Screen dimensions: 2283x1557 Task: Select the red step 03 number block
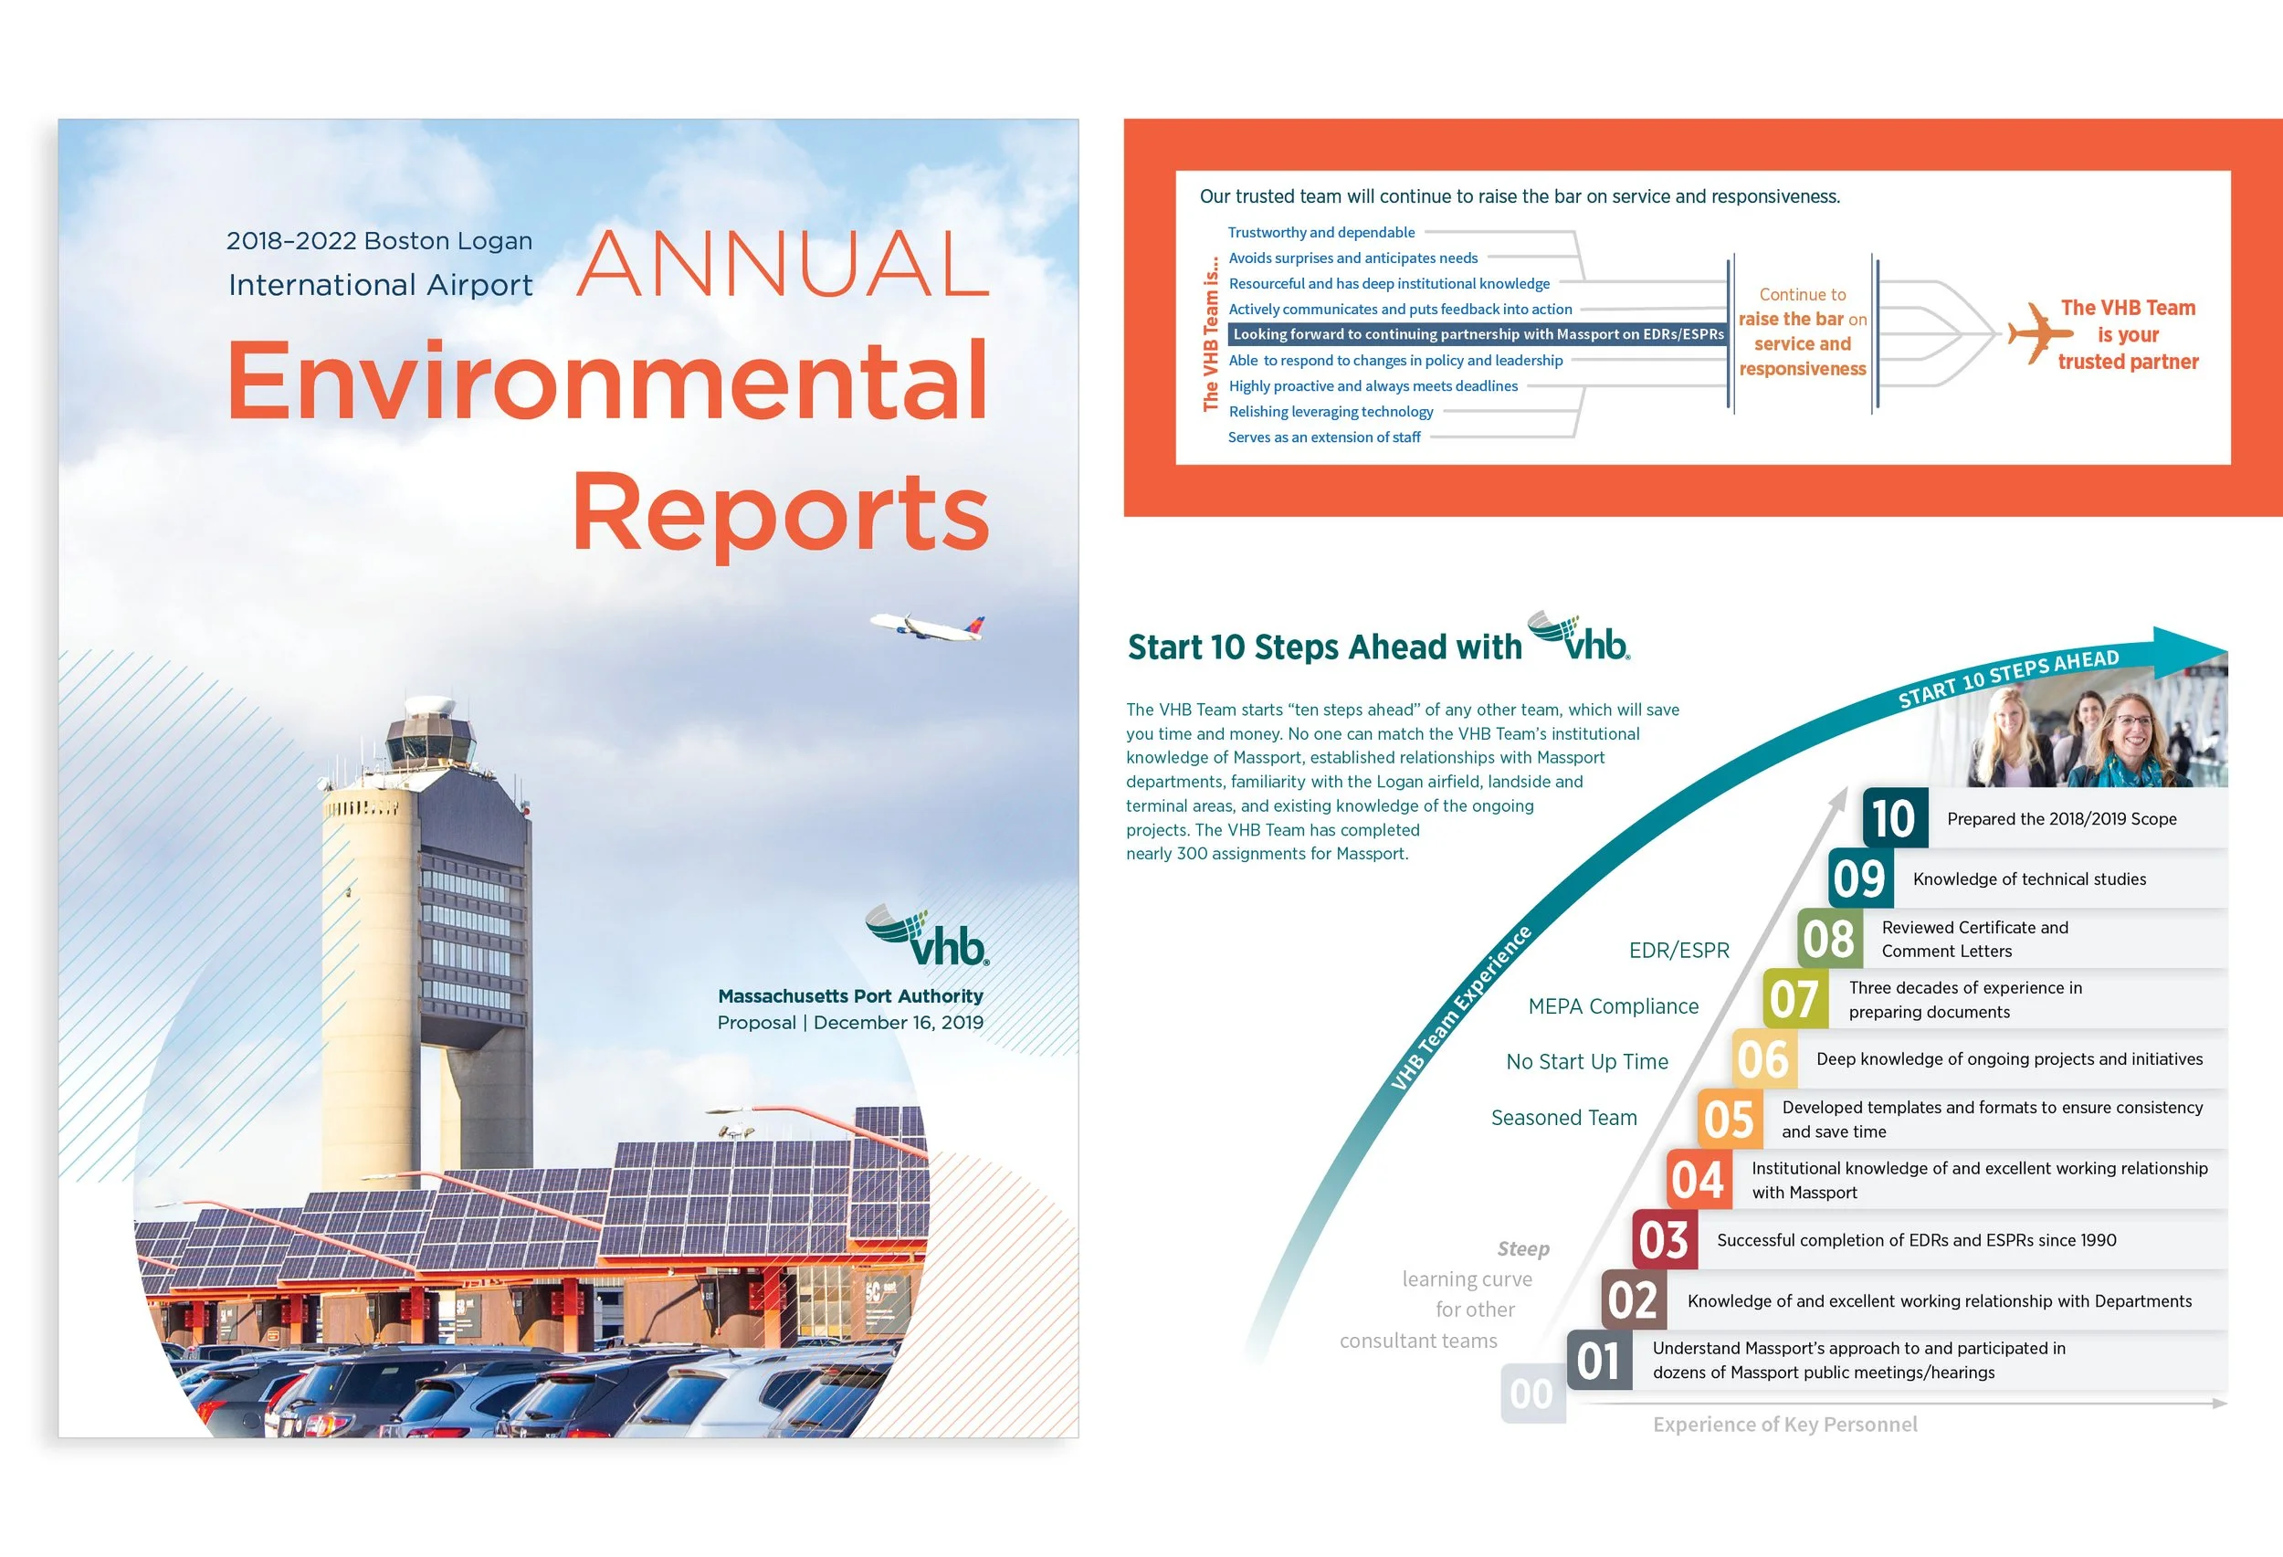point(1664,1240)
